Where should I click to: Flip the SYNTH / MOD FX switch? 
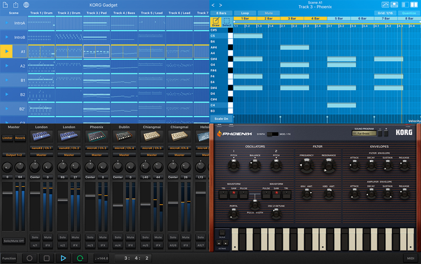(273, 134)
